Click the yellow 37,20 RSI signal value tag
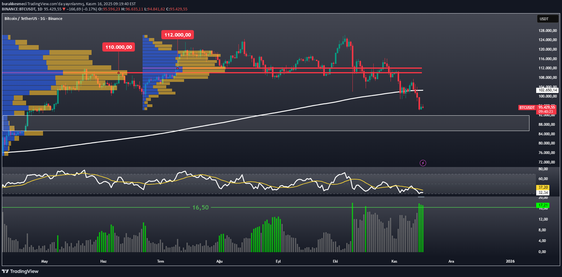The image size is (562, 277). coord(543,187)
